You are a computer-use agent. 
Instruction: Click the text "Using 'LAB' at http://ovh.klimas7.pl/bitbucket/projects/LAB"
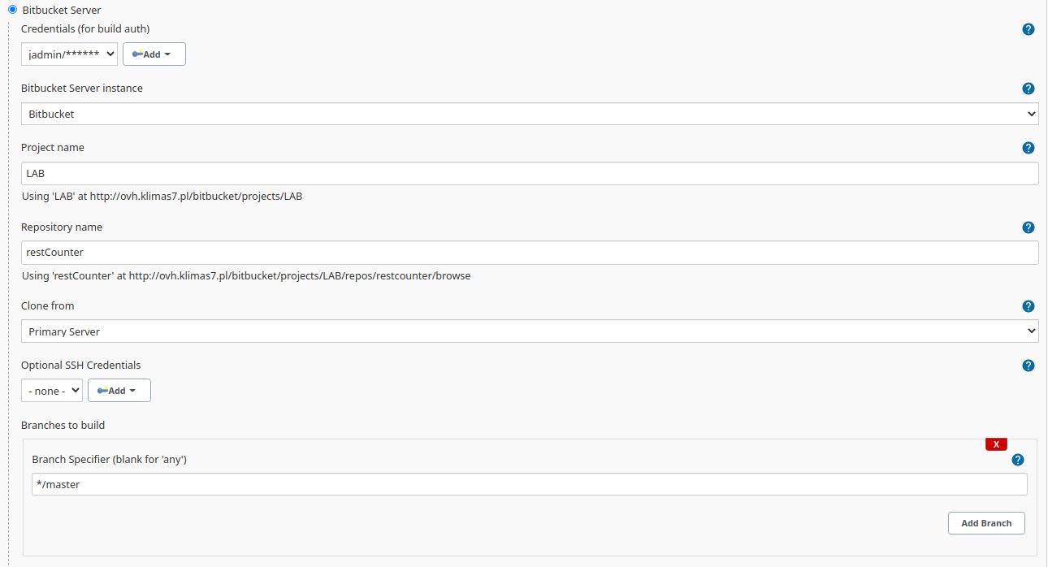pos(162,197)
